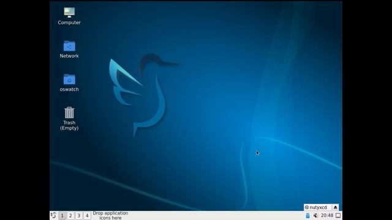The width and height of the screenshot is (392, 220).
Task: Switch to workspace 2
Action: tap(70, 216)
